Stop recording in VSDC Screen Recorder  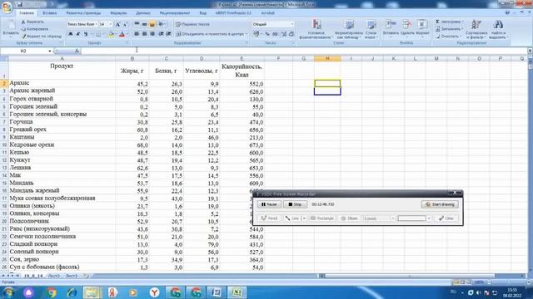(295, 204)
